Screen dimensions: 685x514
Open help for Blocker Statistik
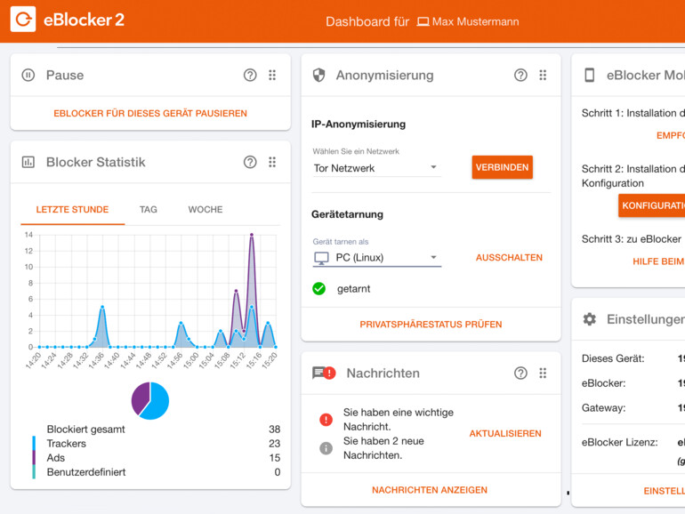[250, 162]
